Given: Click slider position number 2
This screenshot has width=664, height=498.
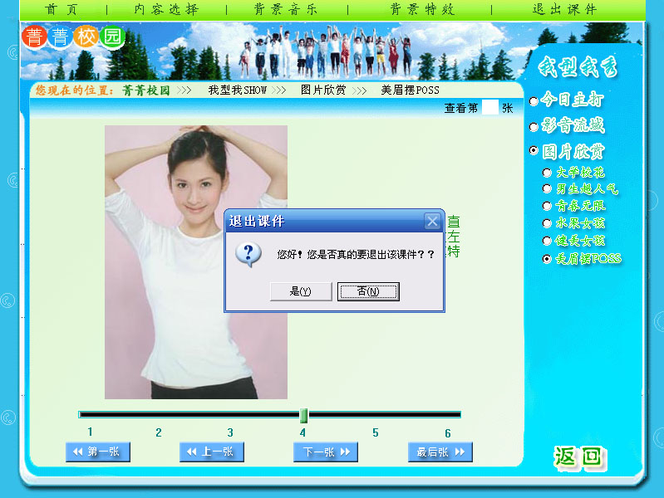Looking at the screenshot, I should point(159,432).
